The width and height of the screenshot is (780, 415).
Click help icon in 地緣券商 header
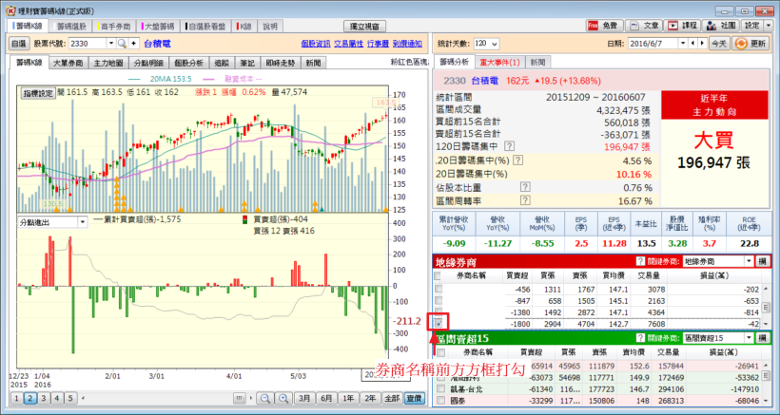pos(641,261)
